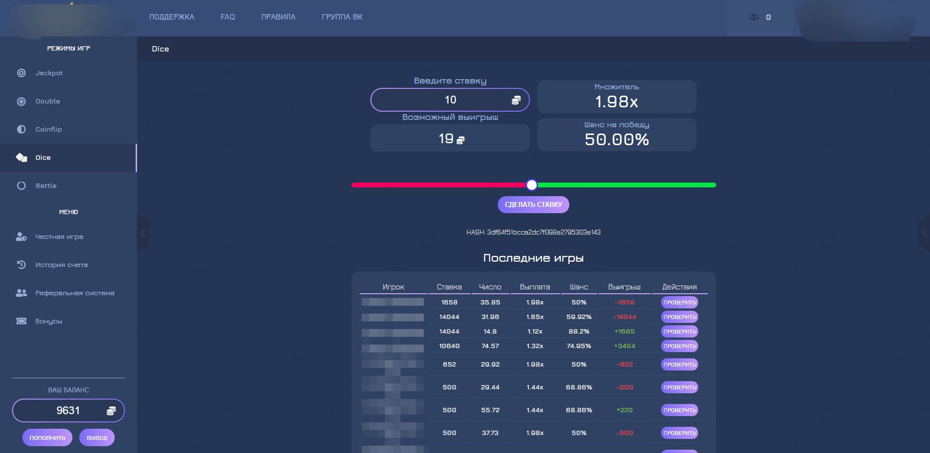This screenshot has height=453, width=930.
Task: Click the Coinflip half-circle icon
Action: (x=21, y=130)
